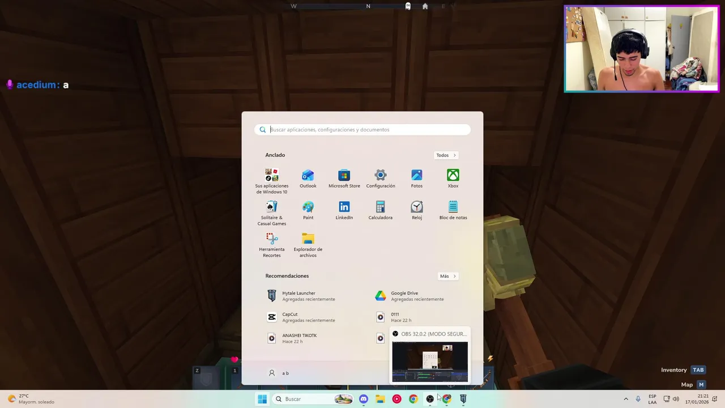
Task: Launch the Fotos app
Action: tap(416, 178)
